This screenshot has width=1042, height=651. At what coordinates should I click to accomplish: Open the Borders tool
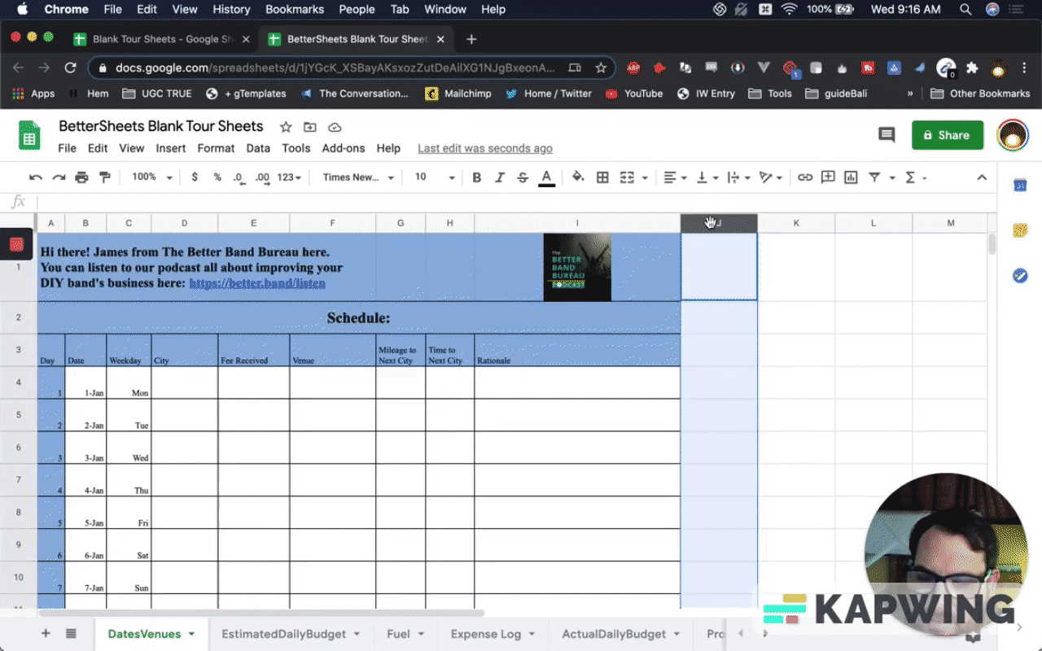tap(602, 177)
